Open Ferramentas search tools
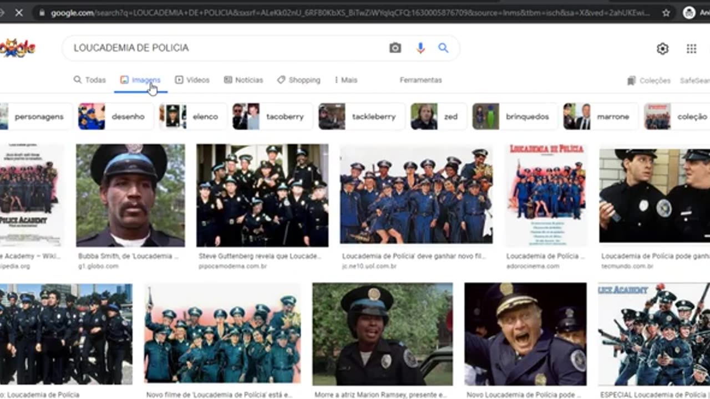This screenshot has width=710, height=399. click(420, 80)
